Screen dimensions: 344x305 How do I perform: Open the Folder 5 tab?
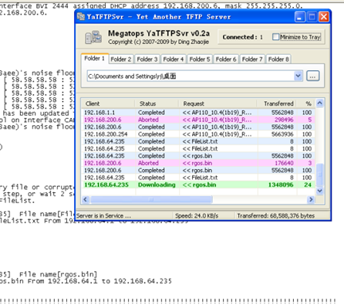point(200,59)
